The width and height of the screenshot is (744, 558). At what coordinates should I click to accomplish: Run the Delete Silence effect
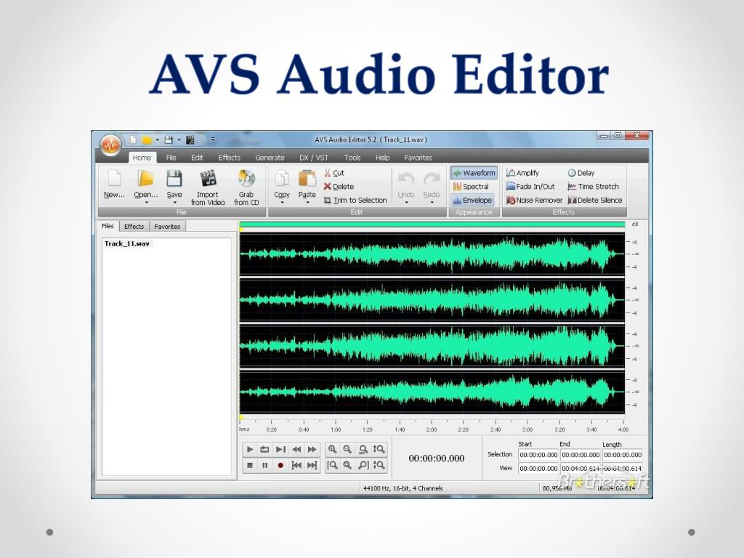click(595, 201)
